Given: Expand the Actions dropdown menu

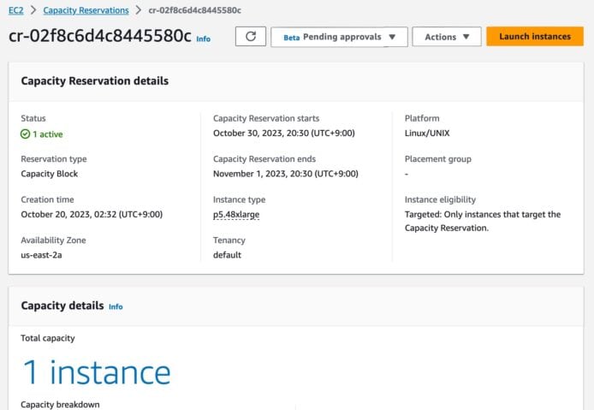Looking at the screenshot, I should [447, 37].
